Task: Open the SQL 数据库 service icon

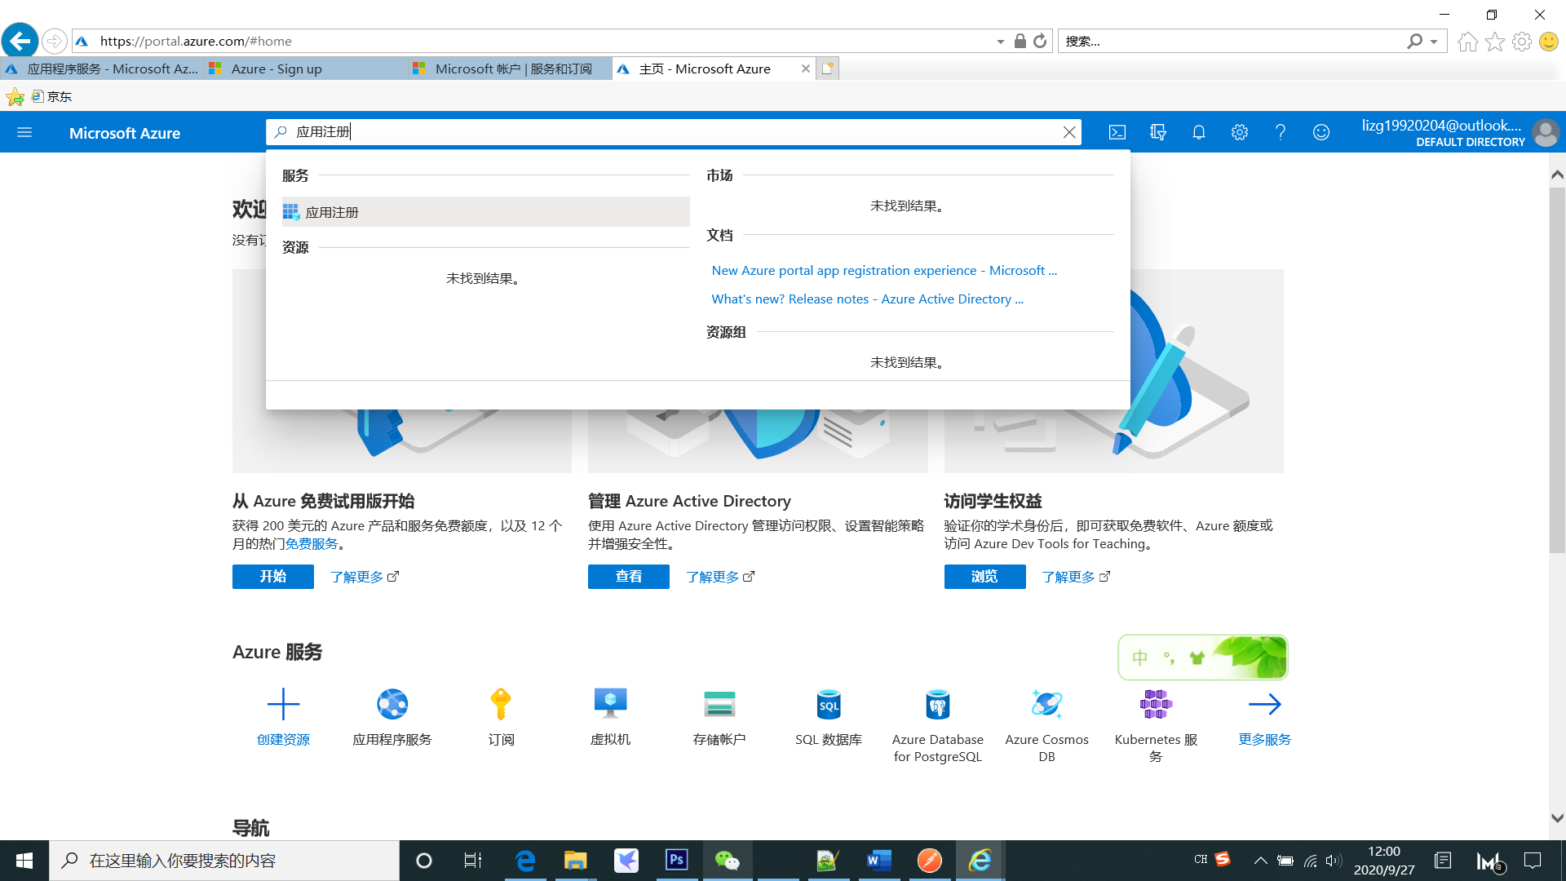Action: tap(828, 703)
